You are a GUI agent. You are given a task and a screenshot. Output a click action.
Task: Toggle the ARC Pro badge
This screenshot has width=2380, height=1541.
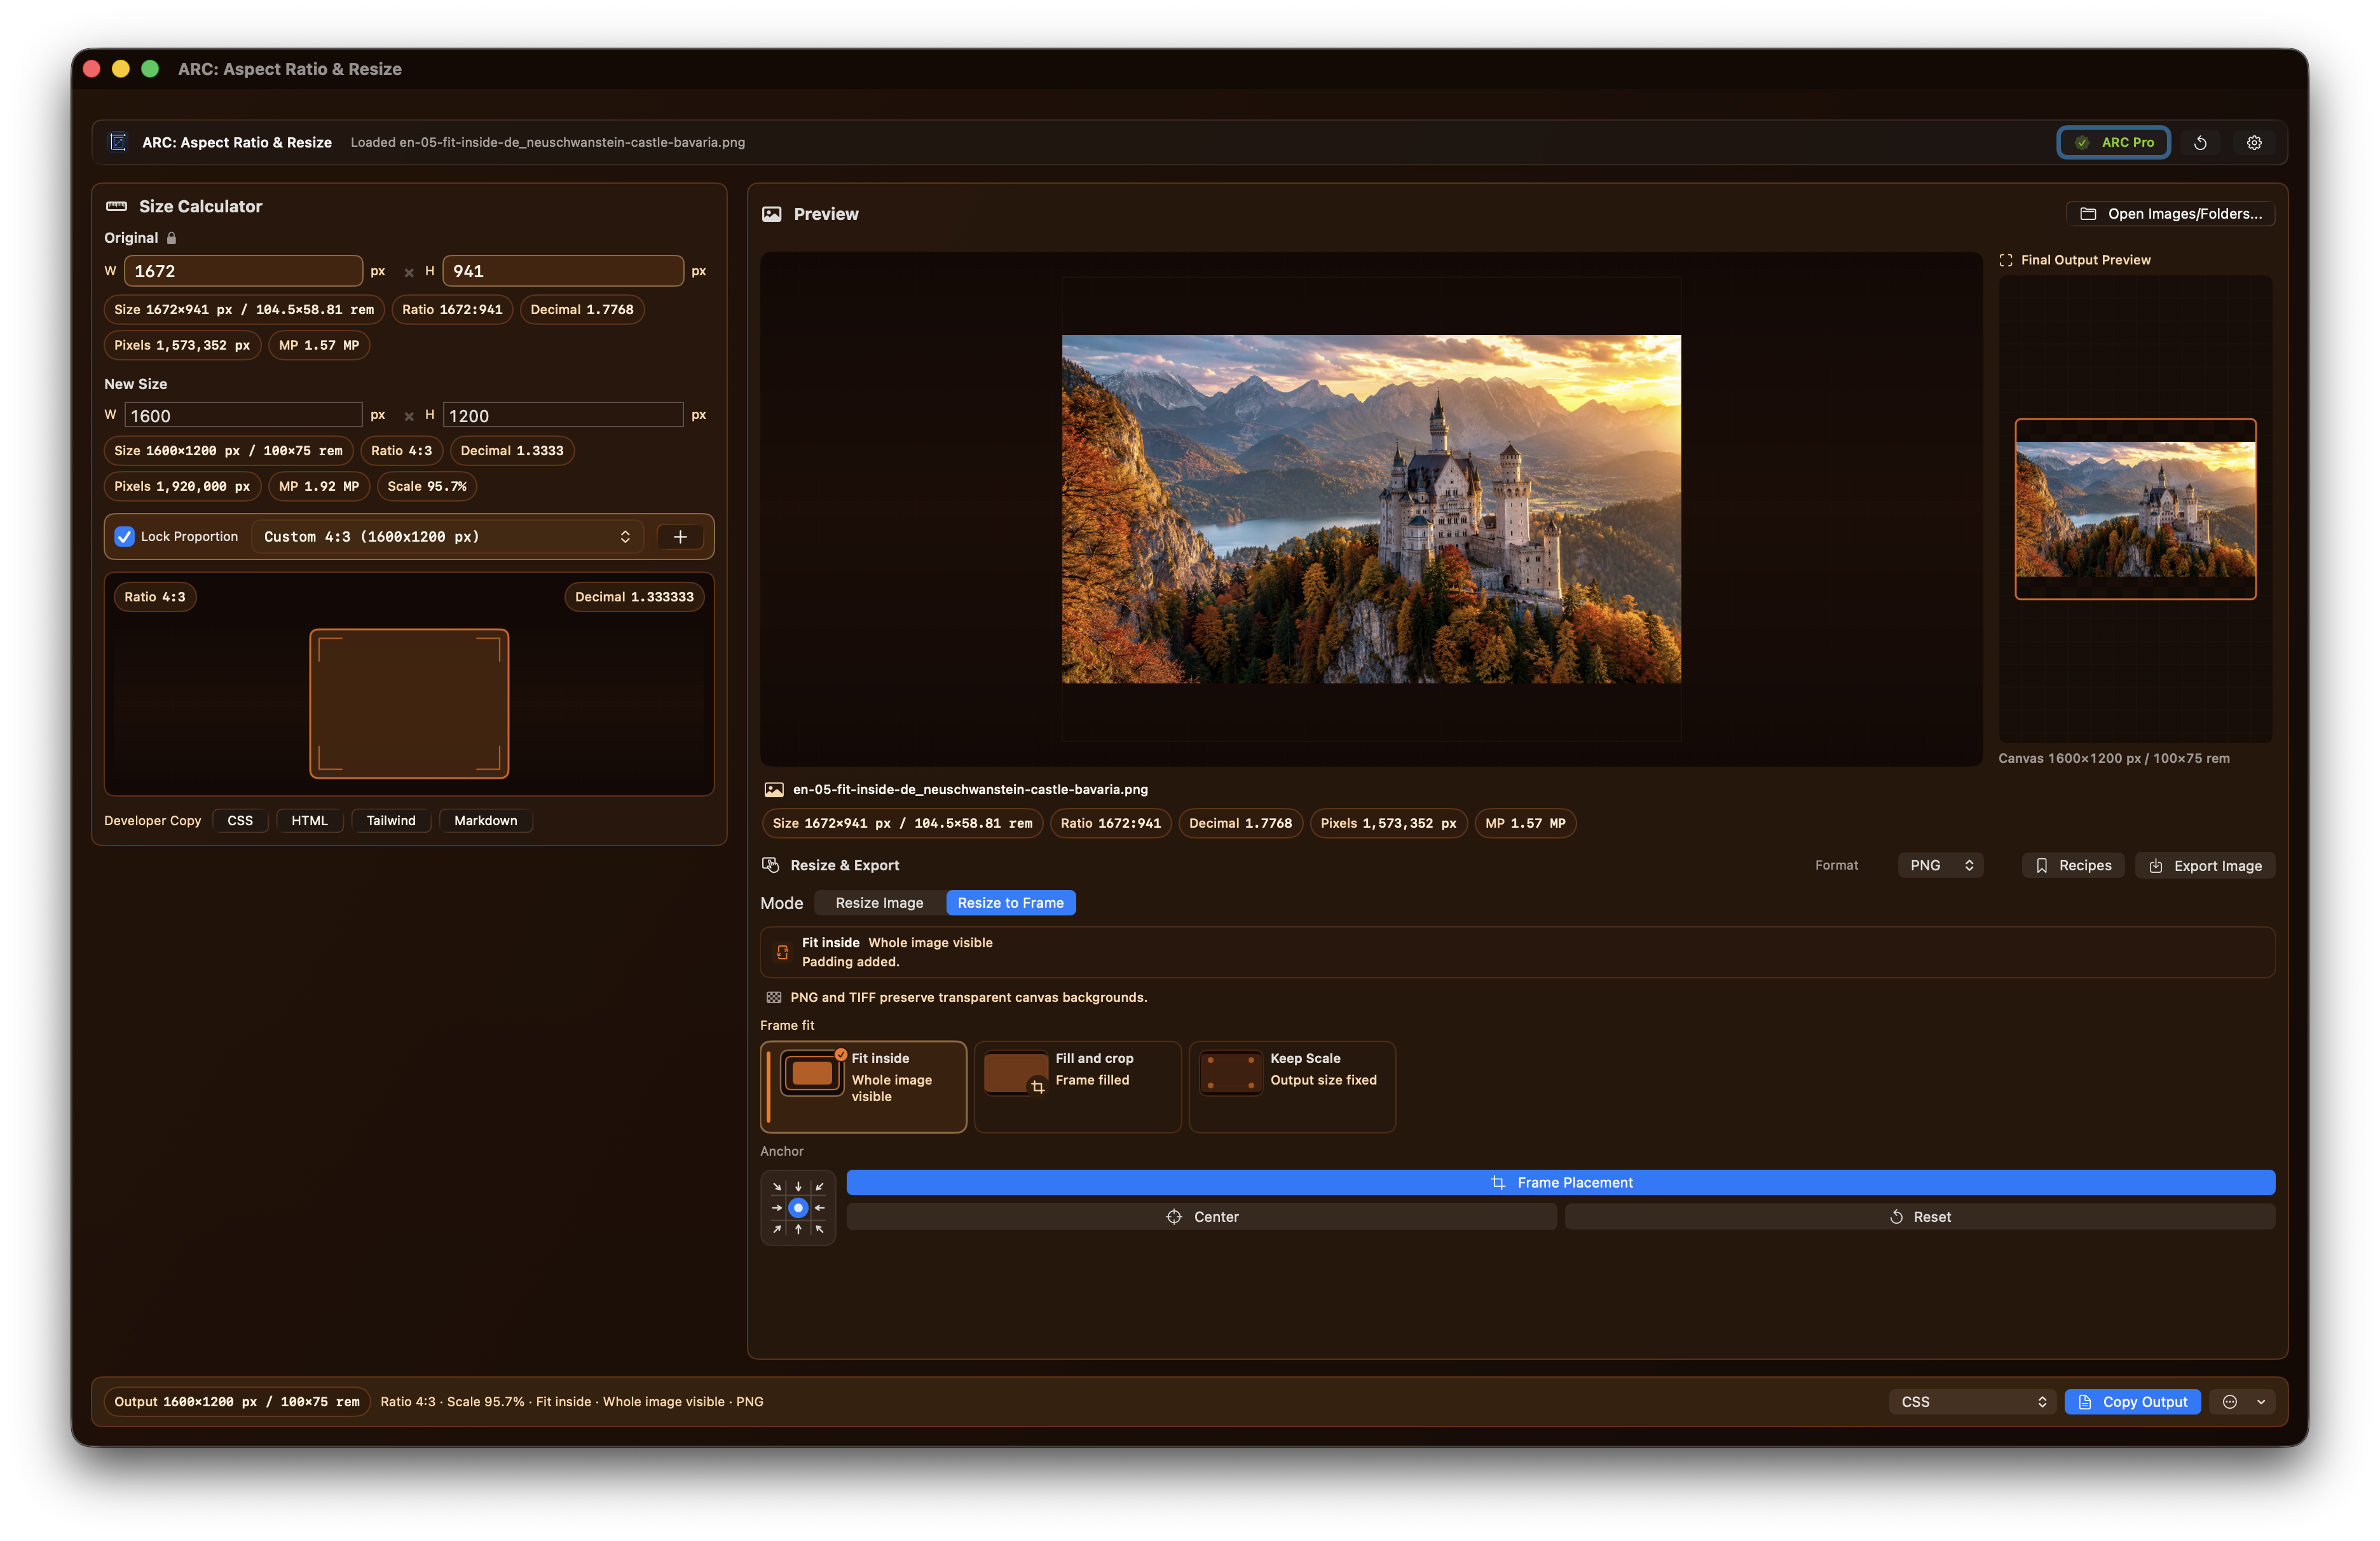(2114, 143)
